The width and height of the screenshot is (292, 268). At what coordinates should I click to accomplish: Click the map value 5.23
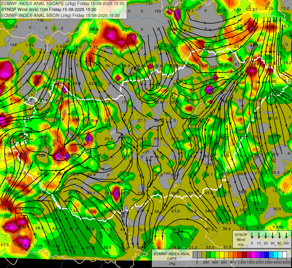tap(260, 209)
